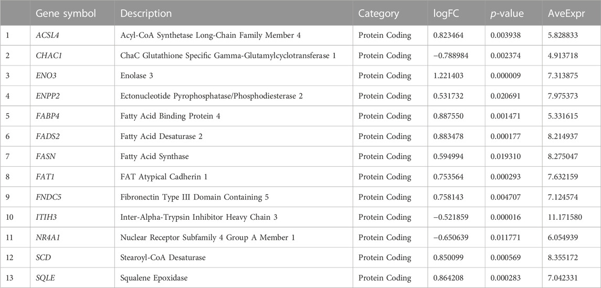
Task: Click the Category column header
Action: tap(378, 14)
